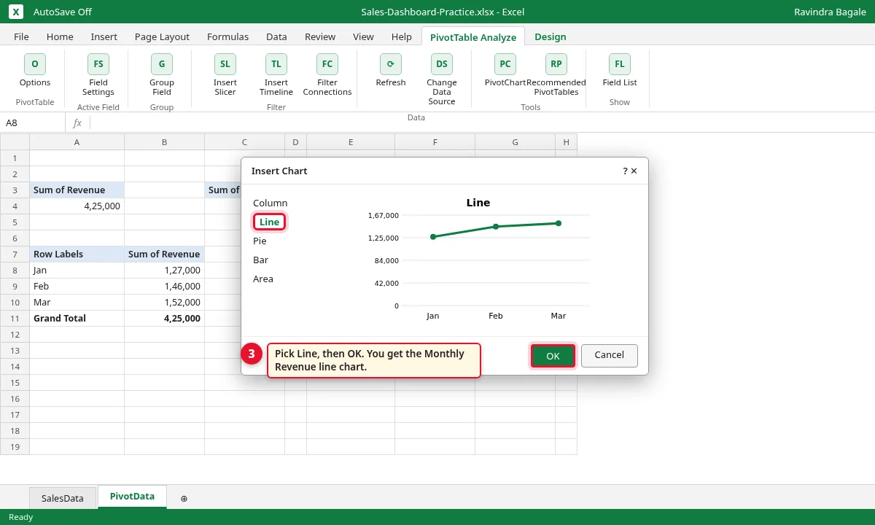Select row 15 header

[x=15, y=382]
